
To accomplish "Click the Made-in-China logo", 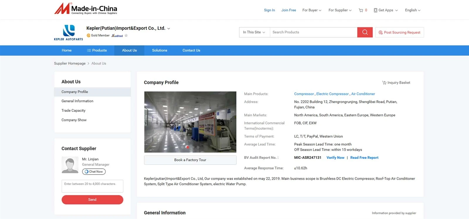I will 86,9.
